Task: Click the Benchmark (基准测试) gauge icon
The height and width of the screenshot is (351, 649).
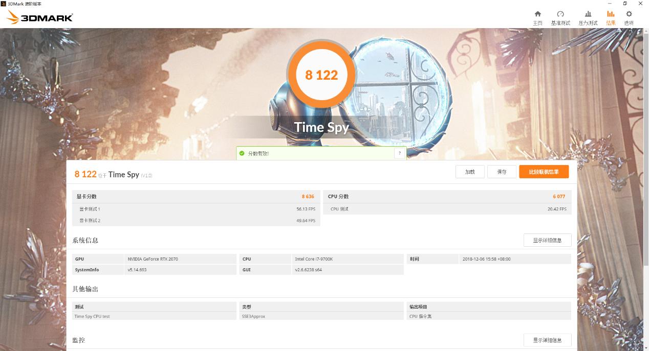Action: (x=560, y=15)
